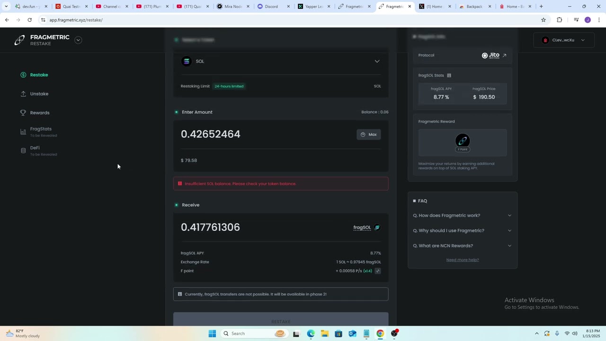606x341 pixels.
Task: Click the fragSOL token icon in Receive
Action: 377,227
